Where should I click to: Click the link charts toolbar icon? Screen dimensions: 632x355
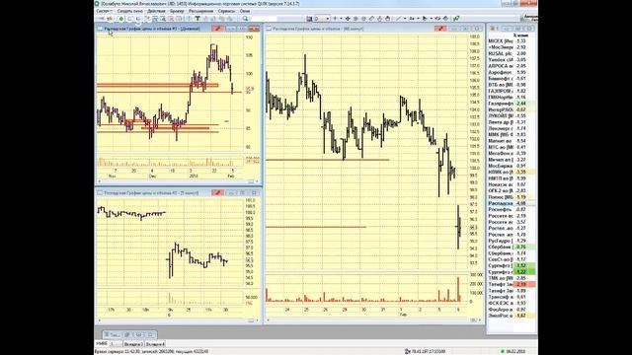click(x=438, y=19)
